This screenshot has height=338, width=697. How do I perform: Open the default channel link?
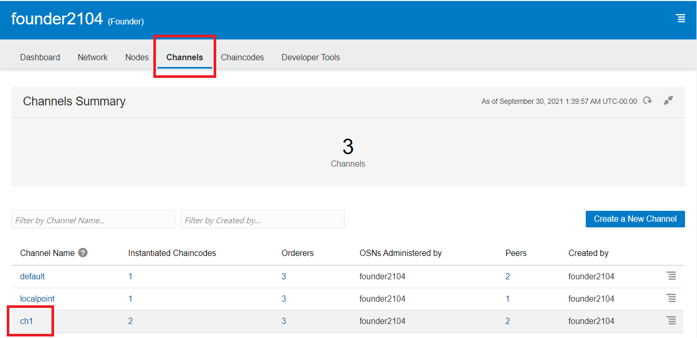tap(32, 276)
